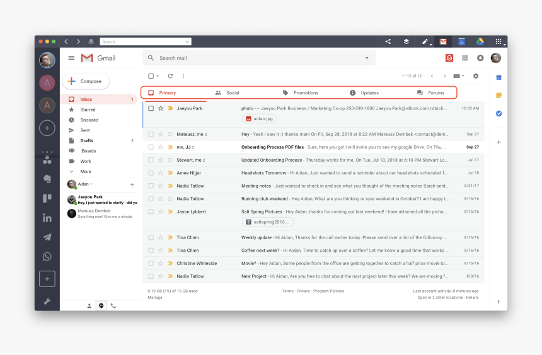
Task: Add a new workspace using the dock's circular plus button
Action: tap(47, 128)
